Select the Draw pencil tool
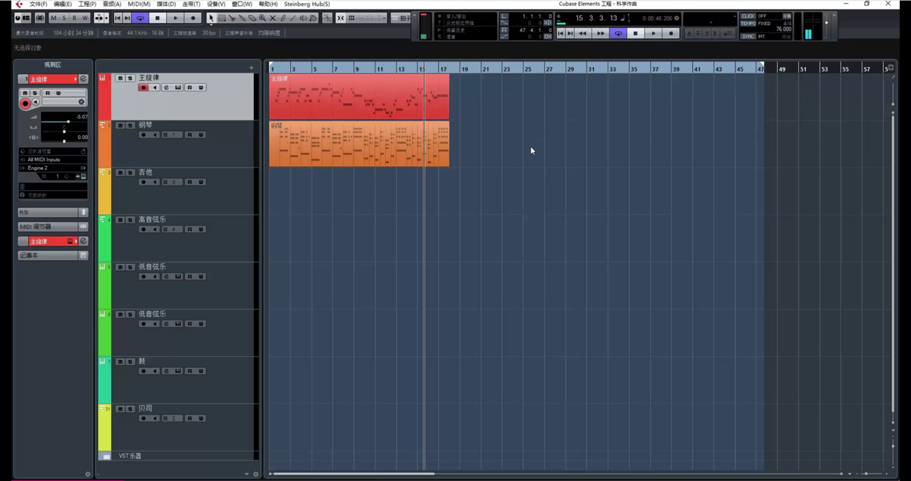 (x=283, y=18)
